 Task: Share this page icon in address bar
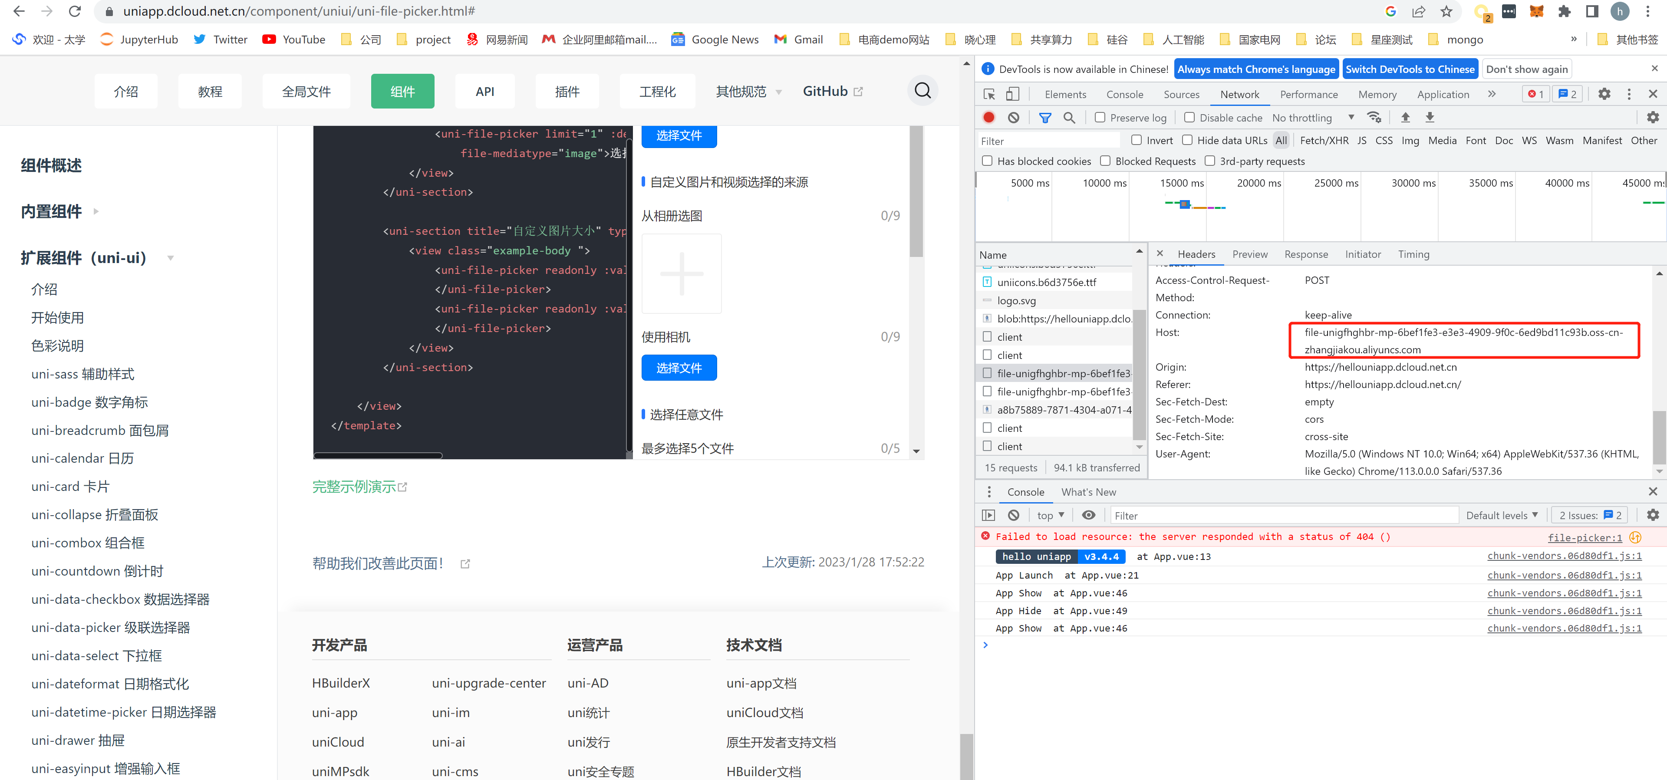click(1418, 11)
